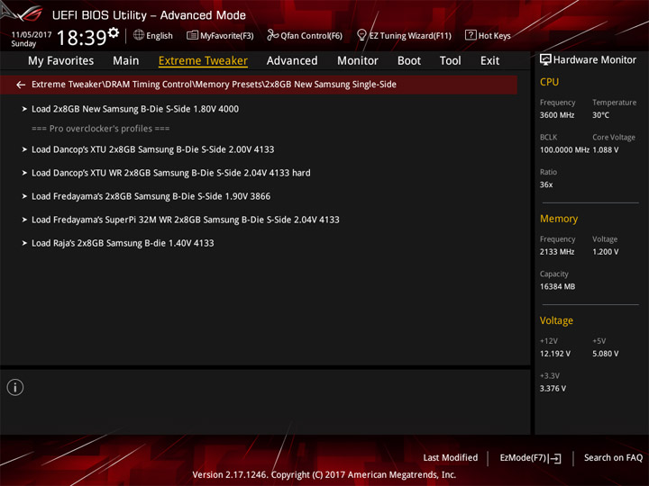Launch EZ Tuning Wizard(F11)
649x486 pixels.
click(410, 35)
